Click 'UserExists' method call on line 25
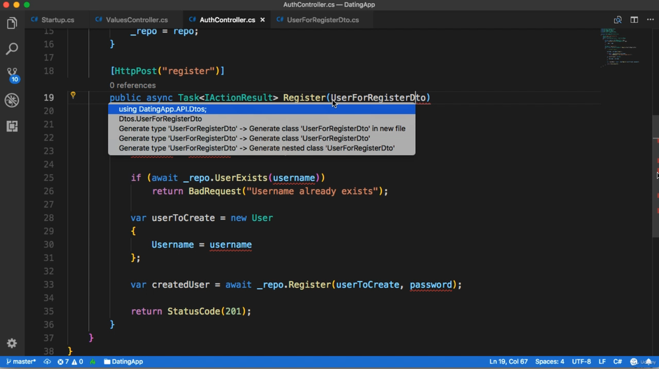659x369 pixels. pyautogui.click(x=241, y=178)
